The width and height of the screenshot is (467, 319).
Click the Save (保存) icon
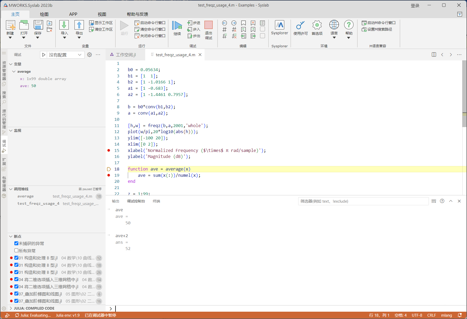[x=38, y=25]
